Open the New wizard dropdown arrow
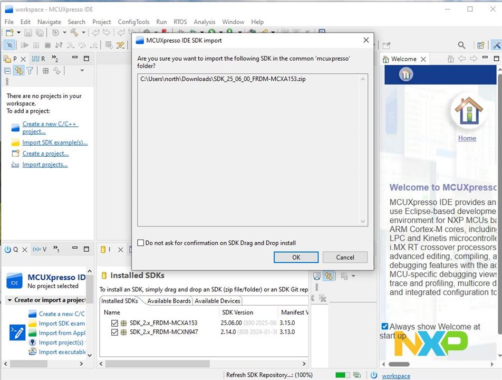This screenshot has width=502, height=380. [x=18, y=32]
